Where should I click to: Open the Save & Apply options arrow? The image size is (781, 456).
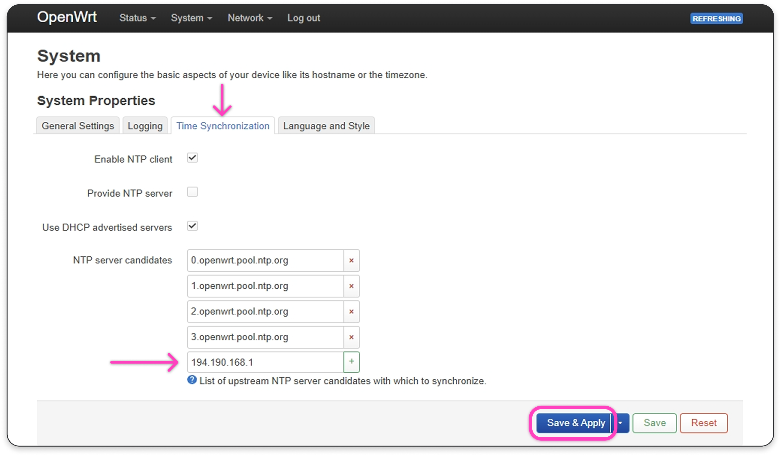point(620,423)
